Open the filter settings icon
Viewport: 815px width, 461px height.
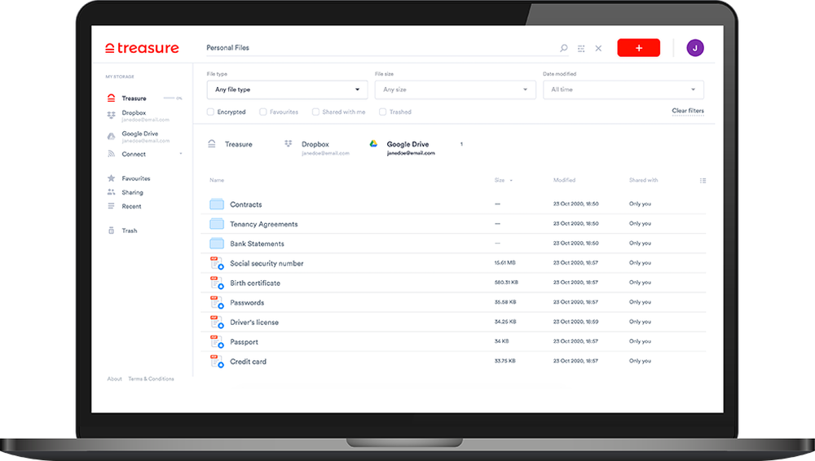pos(581,48)
